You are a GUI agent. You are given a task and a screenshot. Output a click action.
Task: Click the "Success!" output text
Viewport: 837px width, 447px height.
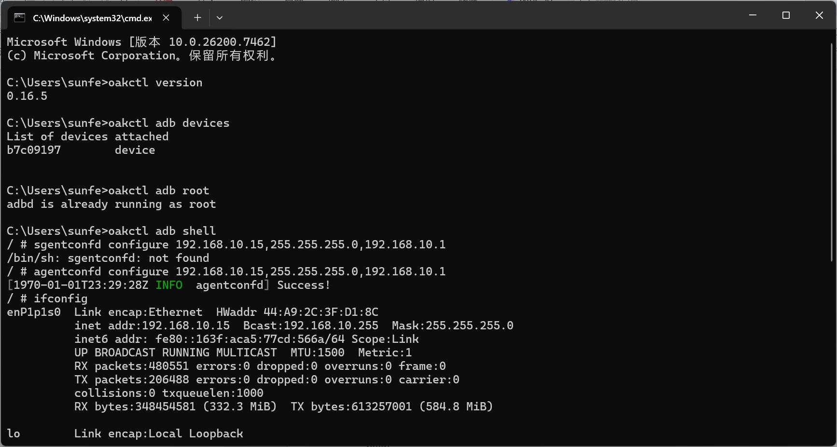point(304,285)
